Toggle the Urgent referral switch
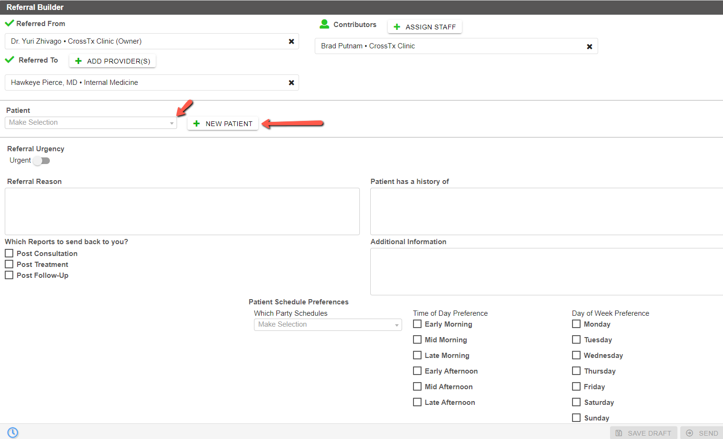The width and height of the screenshot is (723, 439). click(42, 161)
